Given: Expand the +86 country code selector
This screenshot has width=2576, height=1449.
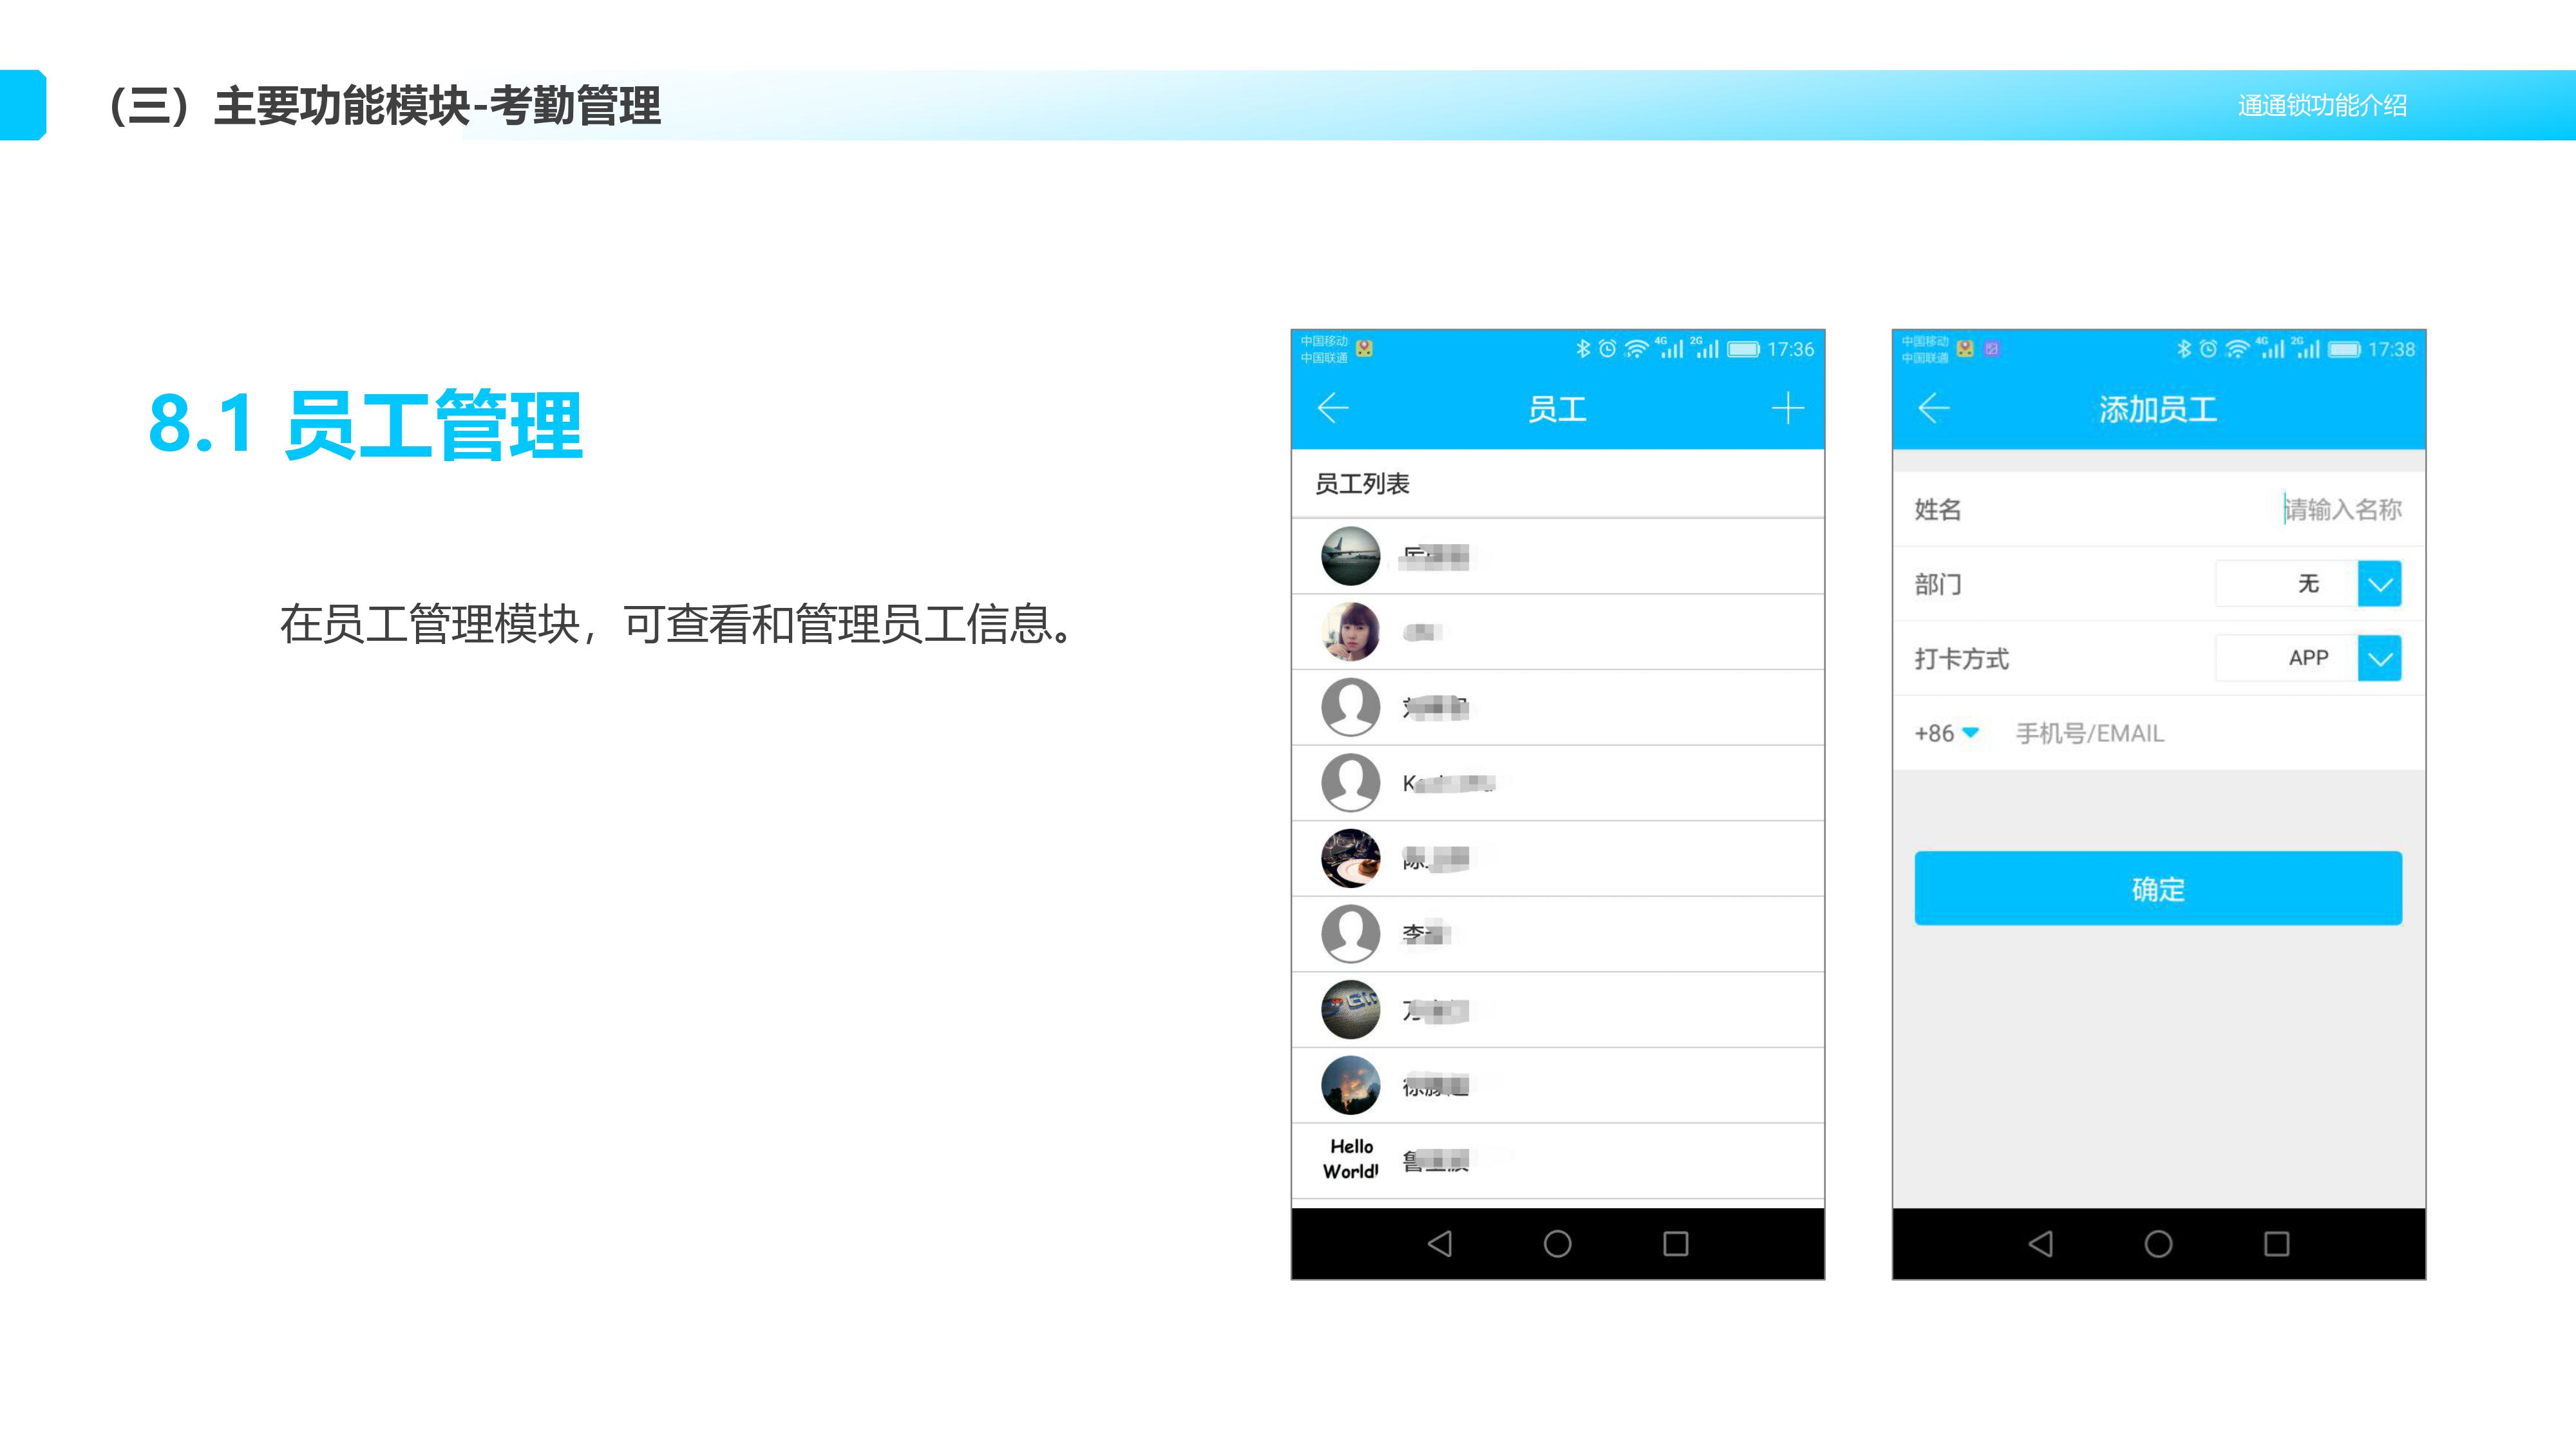Looking at the screenshot, I should pyautogui.click(x=1946, y=733).
